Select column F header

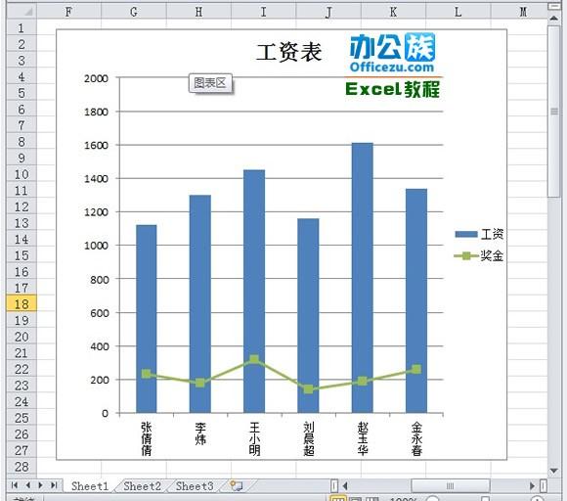(68, 12)
